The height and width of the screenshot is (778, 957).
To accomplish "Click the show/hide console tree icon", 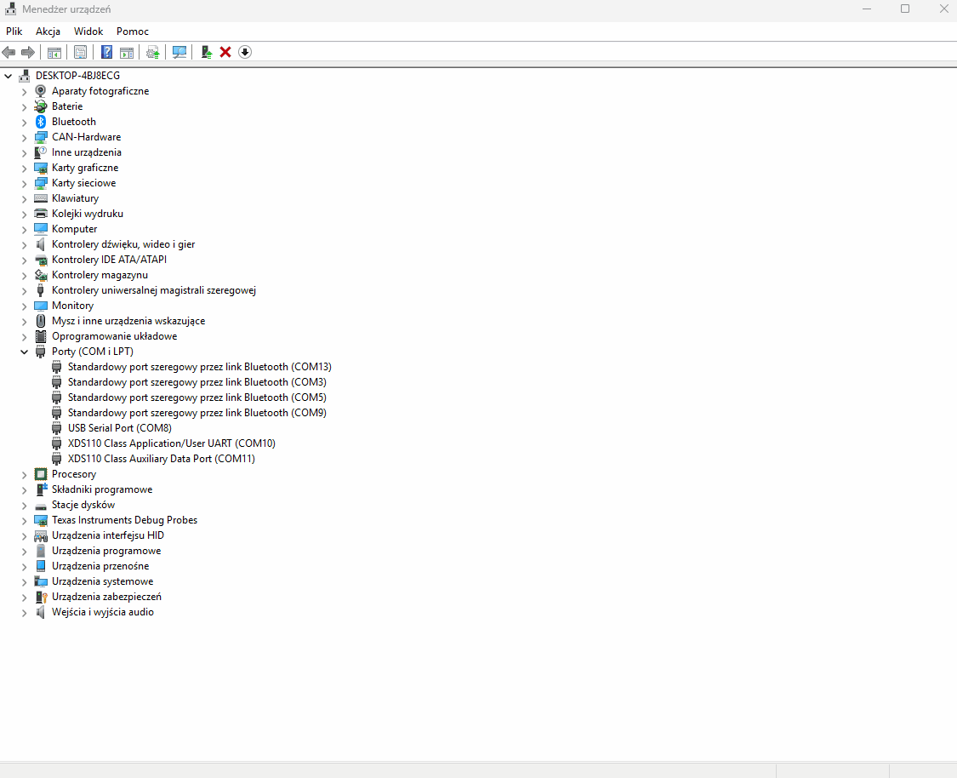I will tap(54, 53).
